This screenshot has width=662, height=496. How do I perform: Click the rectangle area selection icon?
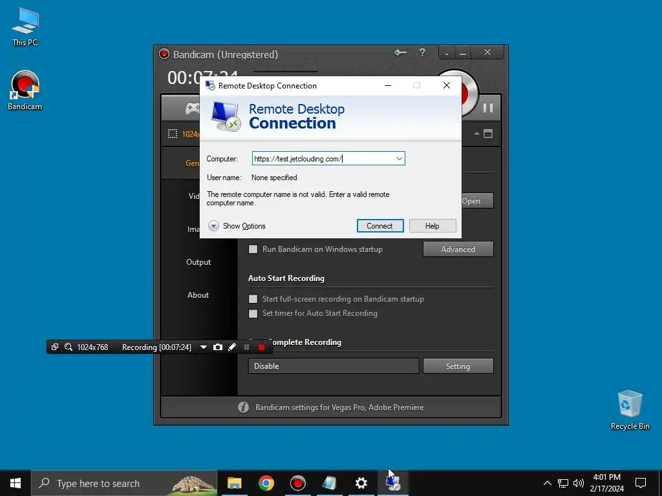(x=173, y=134)
